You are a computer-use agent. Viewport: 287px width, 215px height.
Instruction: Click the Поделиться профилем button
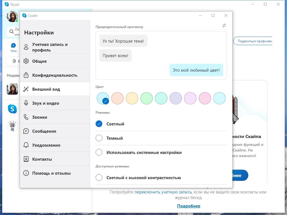[253, 41]
